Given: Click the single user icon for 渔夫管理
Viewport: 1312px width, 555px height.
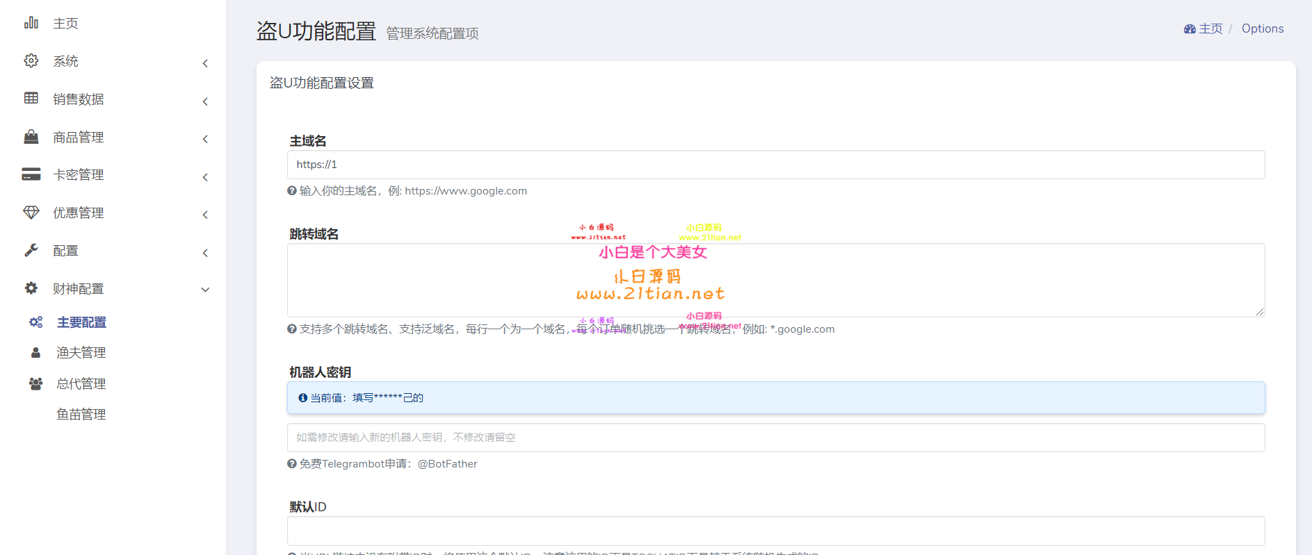Looking at the screenshot, I should [35, 353].
